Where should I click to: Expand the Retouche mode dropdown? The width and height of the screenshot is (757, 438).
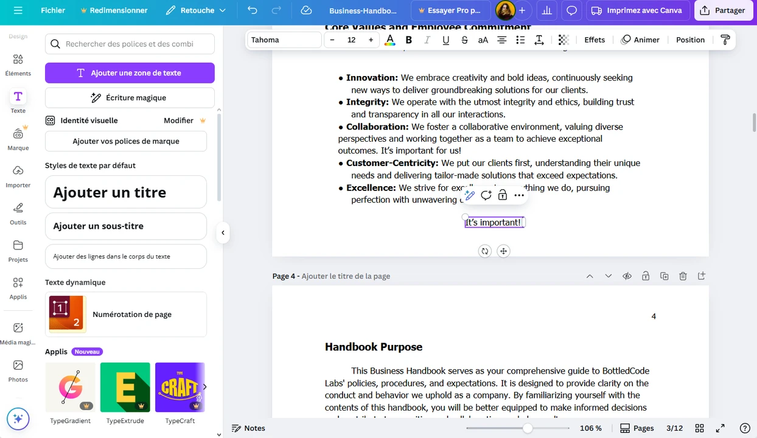tap(196, 10)
